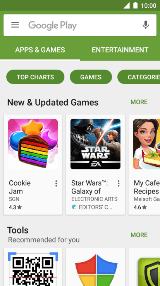
Task: Open the Games chip button
Action: click(x=91, y=77)
